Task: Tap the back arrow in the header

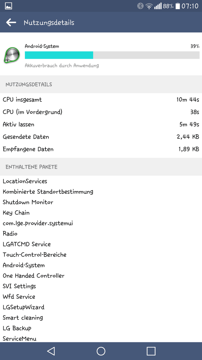Action: 11,23
